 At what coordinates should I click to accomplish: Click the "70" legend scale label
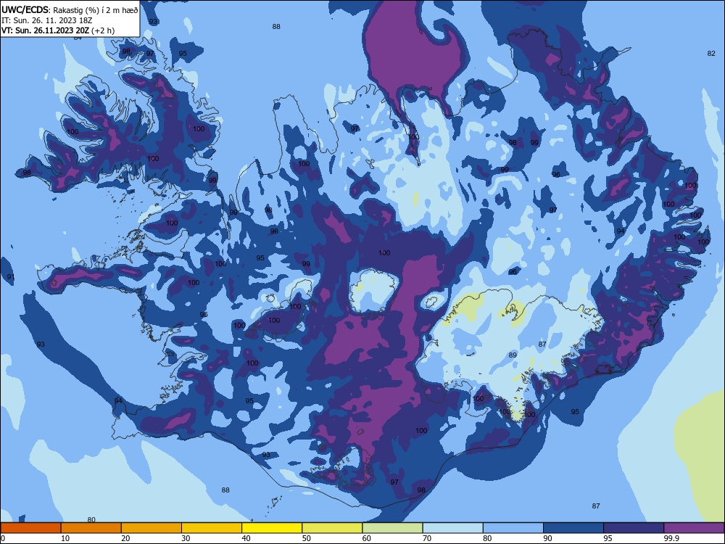427,538
